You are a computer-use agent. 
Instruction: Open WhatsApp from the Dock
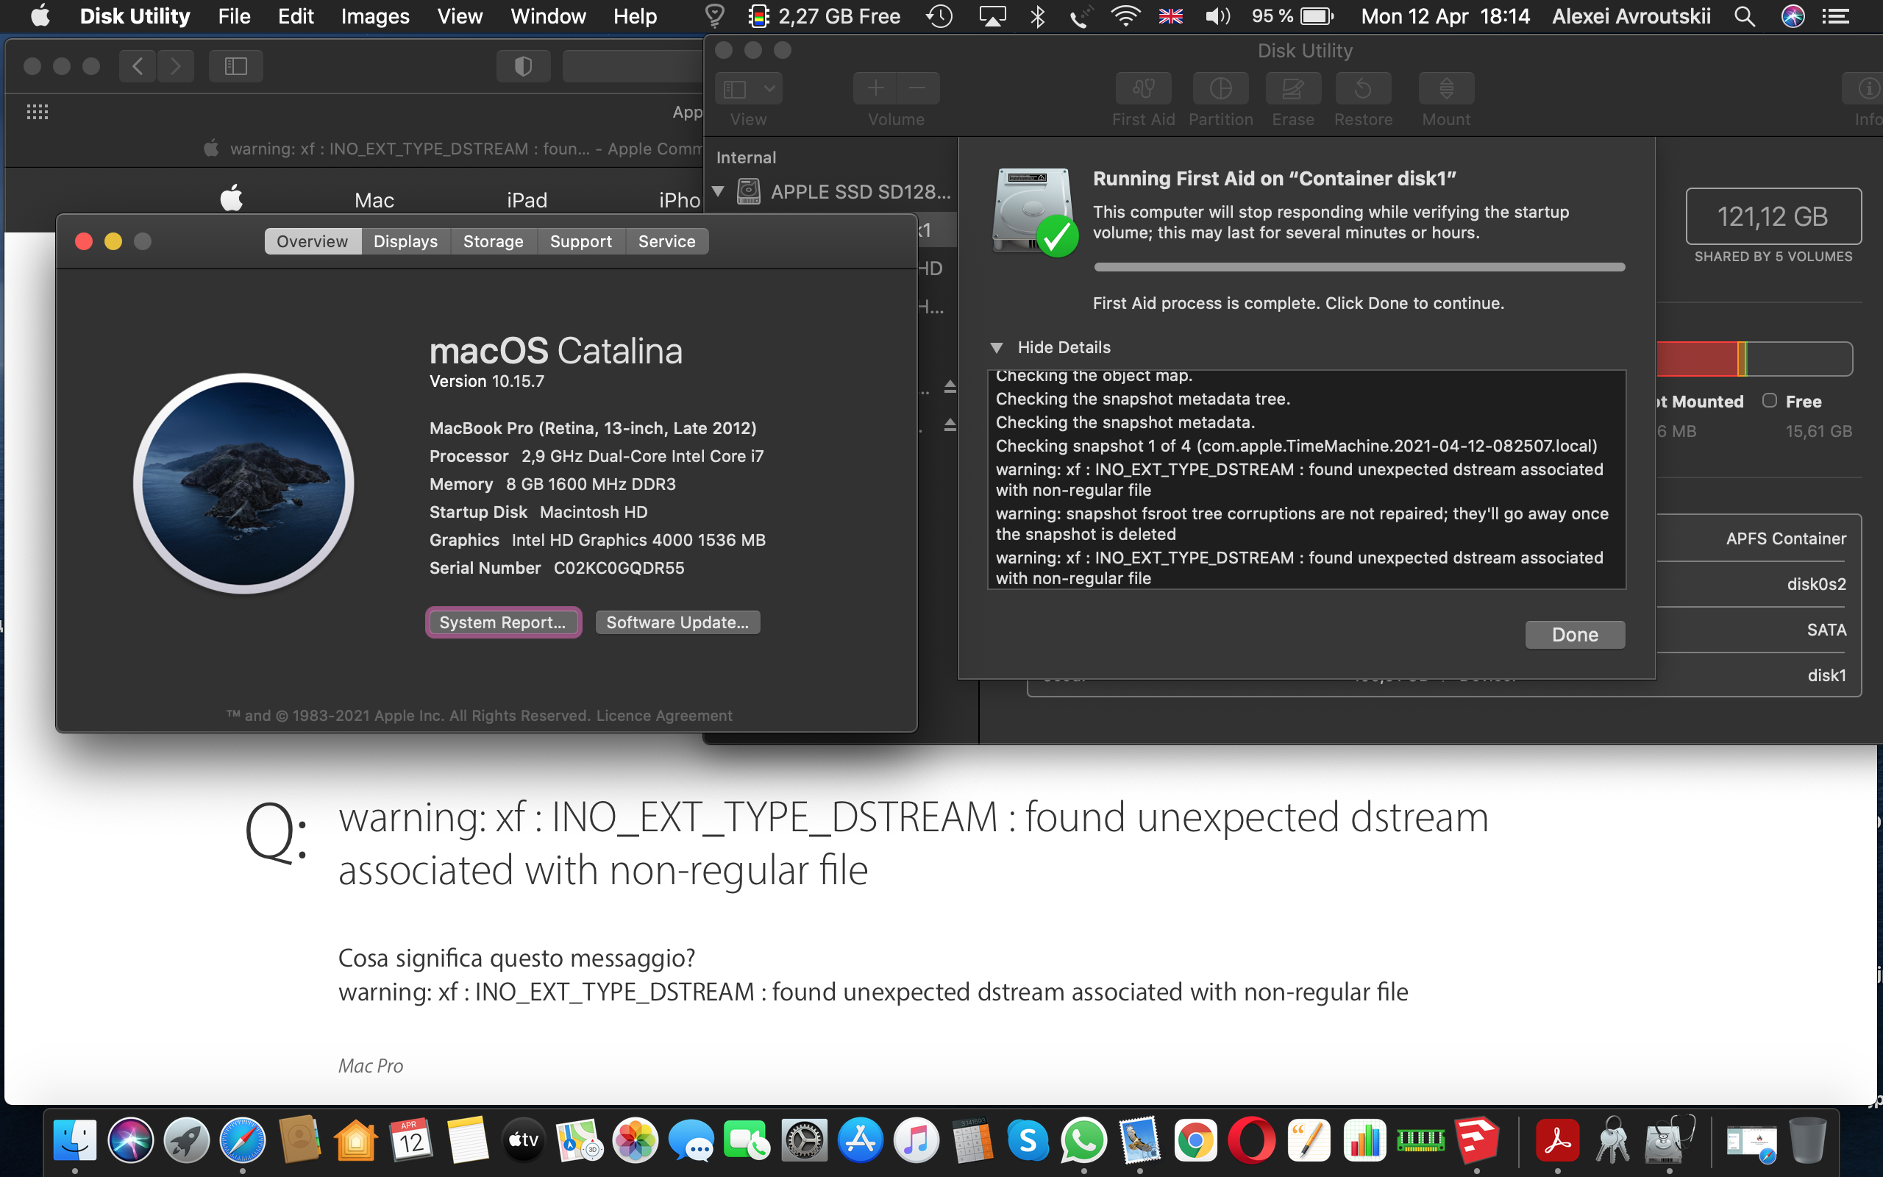(x=1084, y=1140)
